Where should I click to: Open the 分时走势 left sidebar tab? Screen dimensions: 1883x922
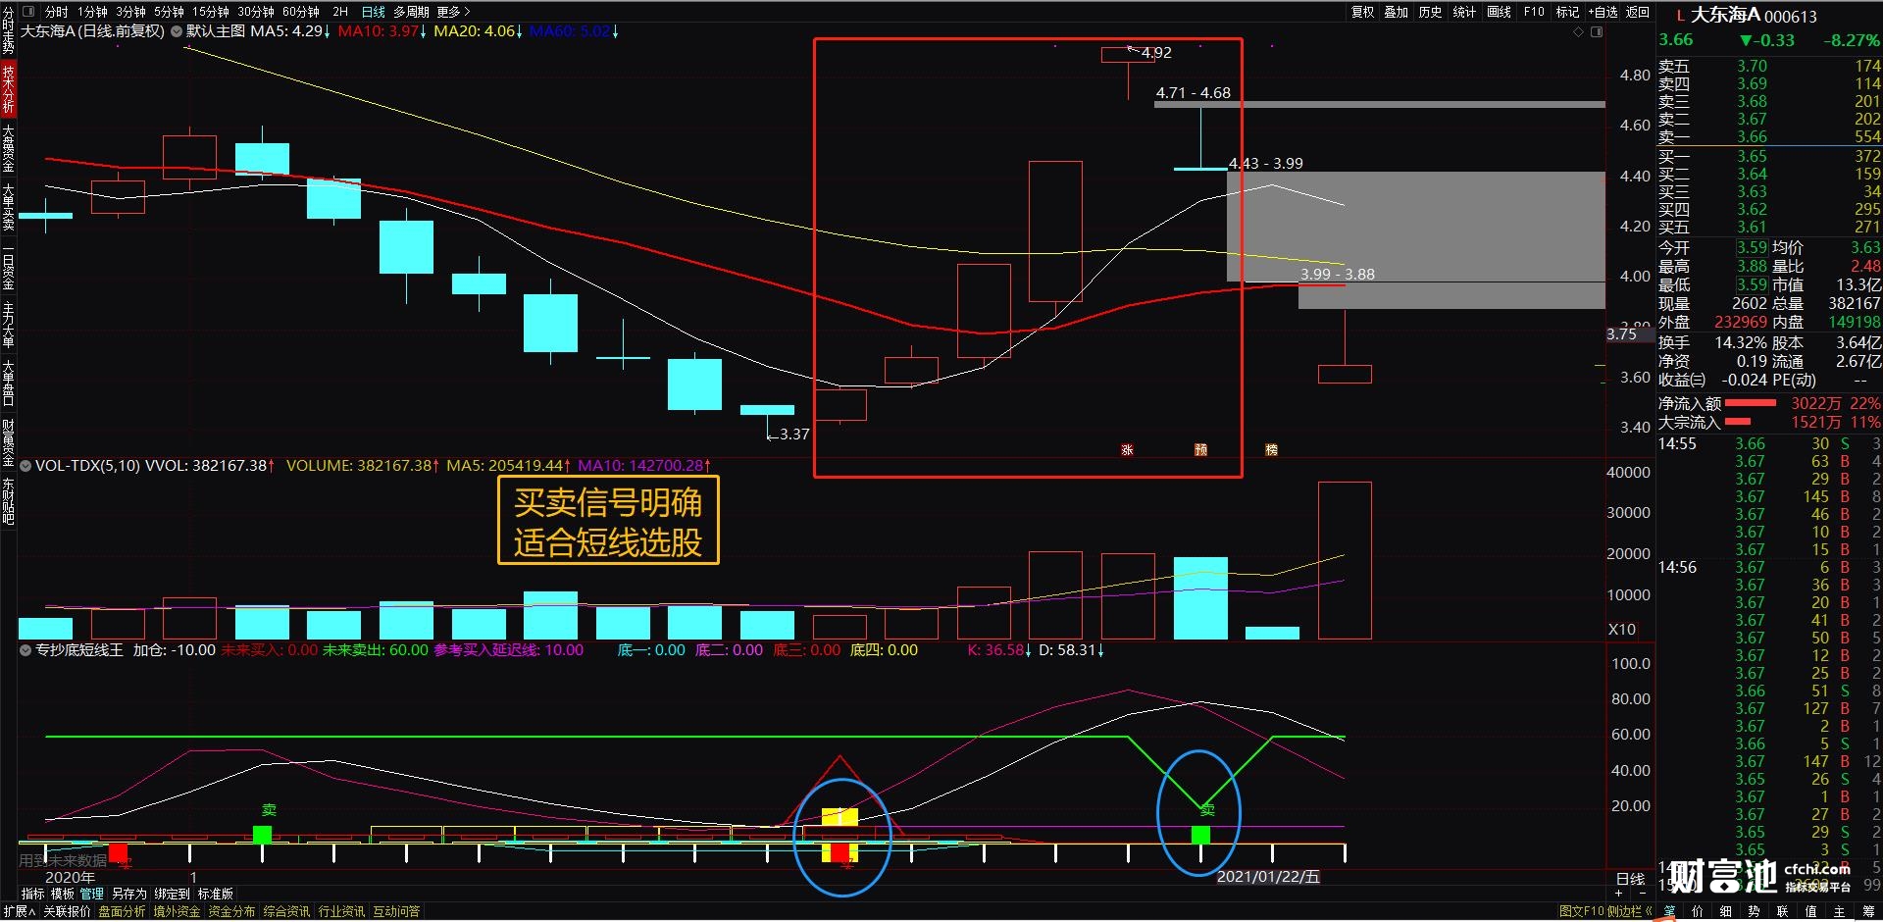click(8, 30)
